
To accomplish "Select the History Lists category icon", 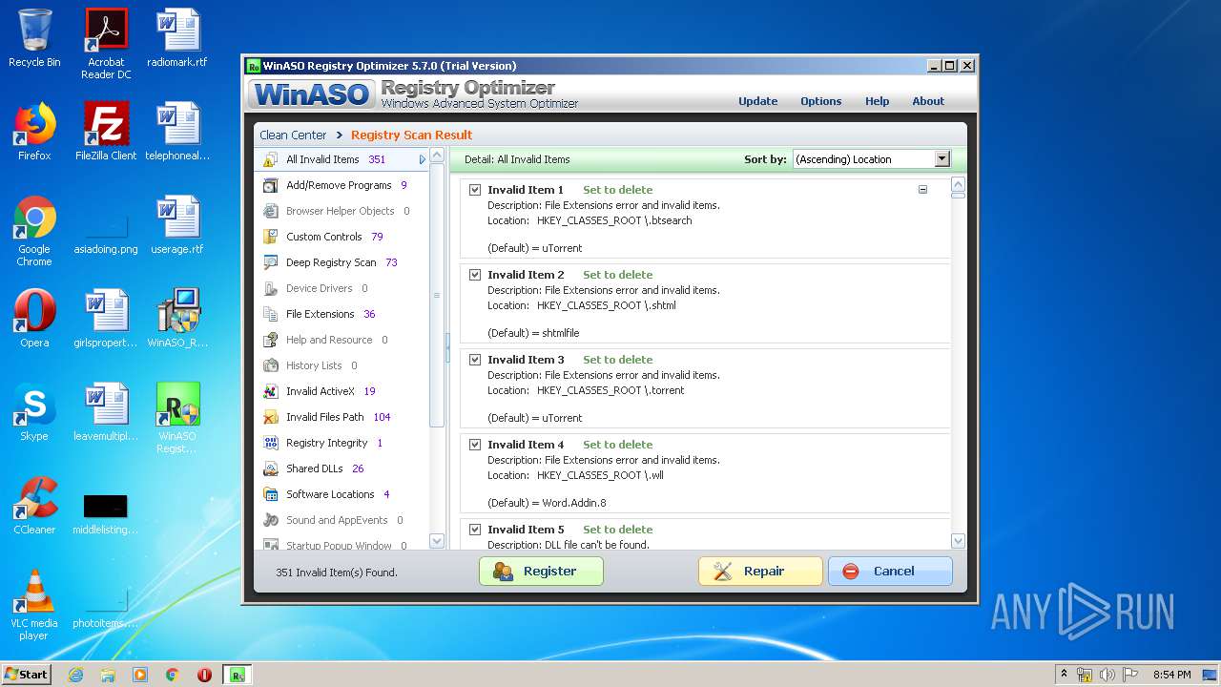I will click(270, 365).
